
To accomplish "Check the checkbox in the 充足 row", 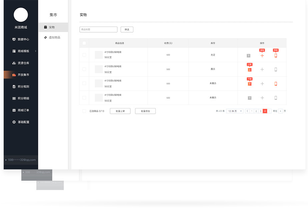I will 84,55.
